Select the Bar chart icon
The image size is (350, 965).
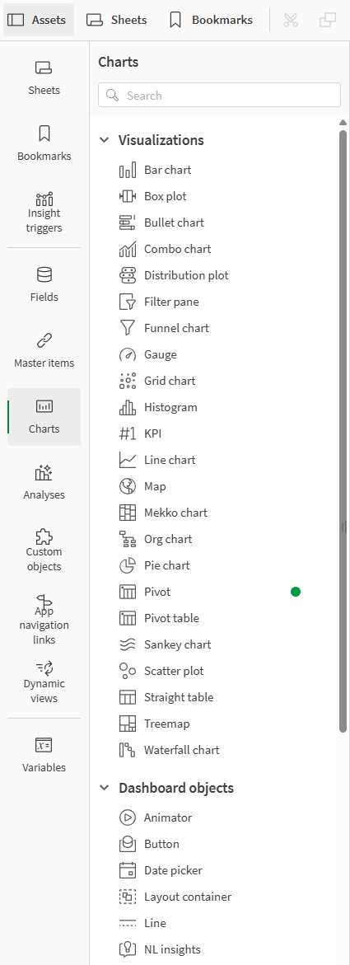coord(128,170)
